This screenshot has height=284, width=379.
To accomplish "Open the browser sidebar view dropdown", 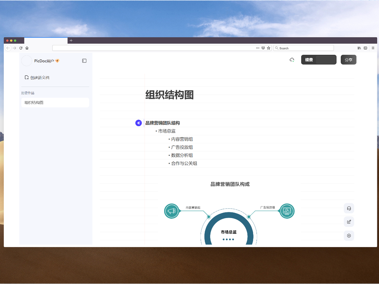I will [365, 48].
